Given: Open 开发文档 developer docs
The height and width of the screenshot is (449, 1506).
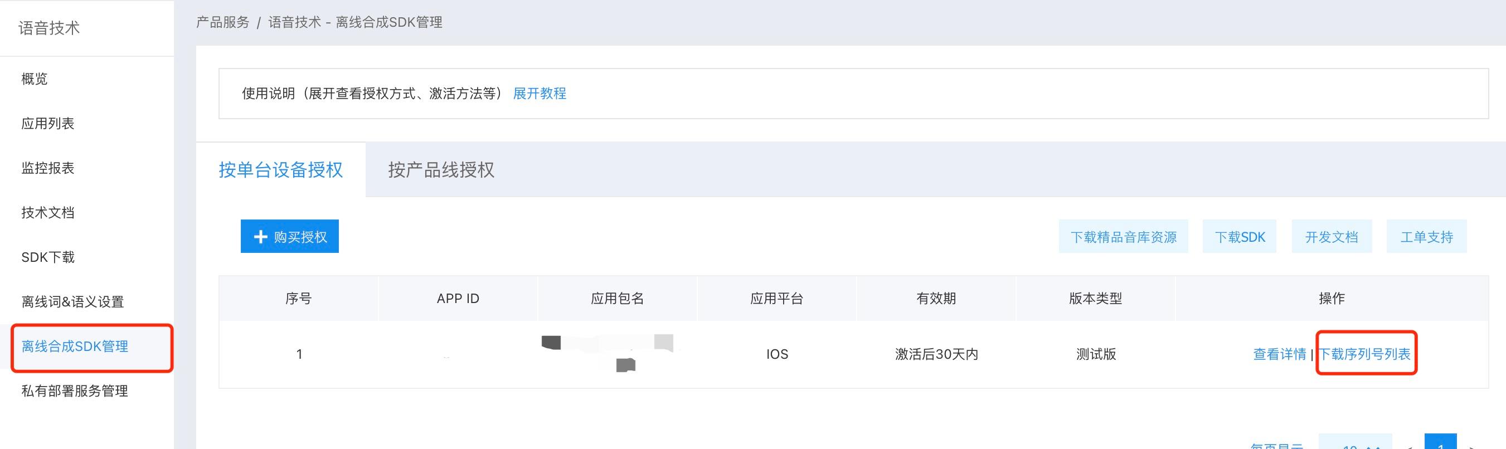Looking at the screenshot, I should tap(1331, 237).
